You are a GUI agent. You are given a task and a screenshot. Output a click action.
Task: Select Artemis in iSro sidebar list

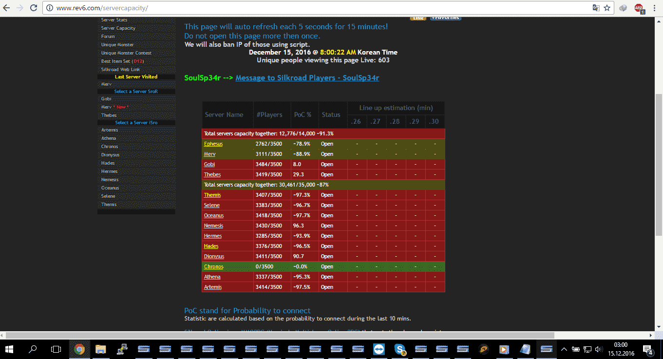[x=110, y=130]
